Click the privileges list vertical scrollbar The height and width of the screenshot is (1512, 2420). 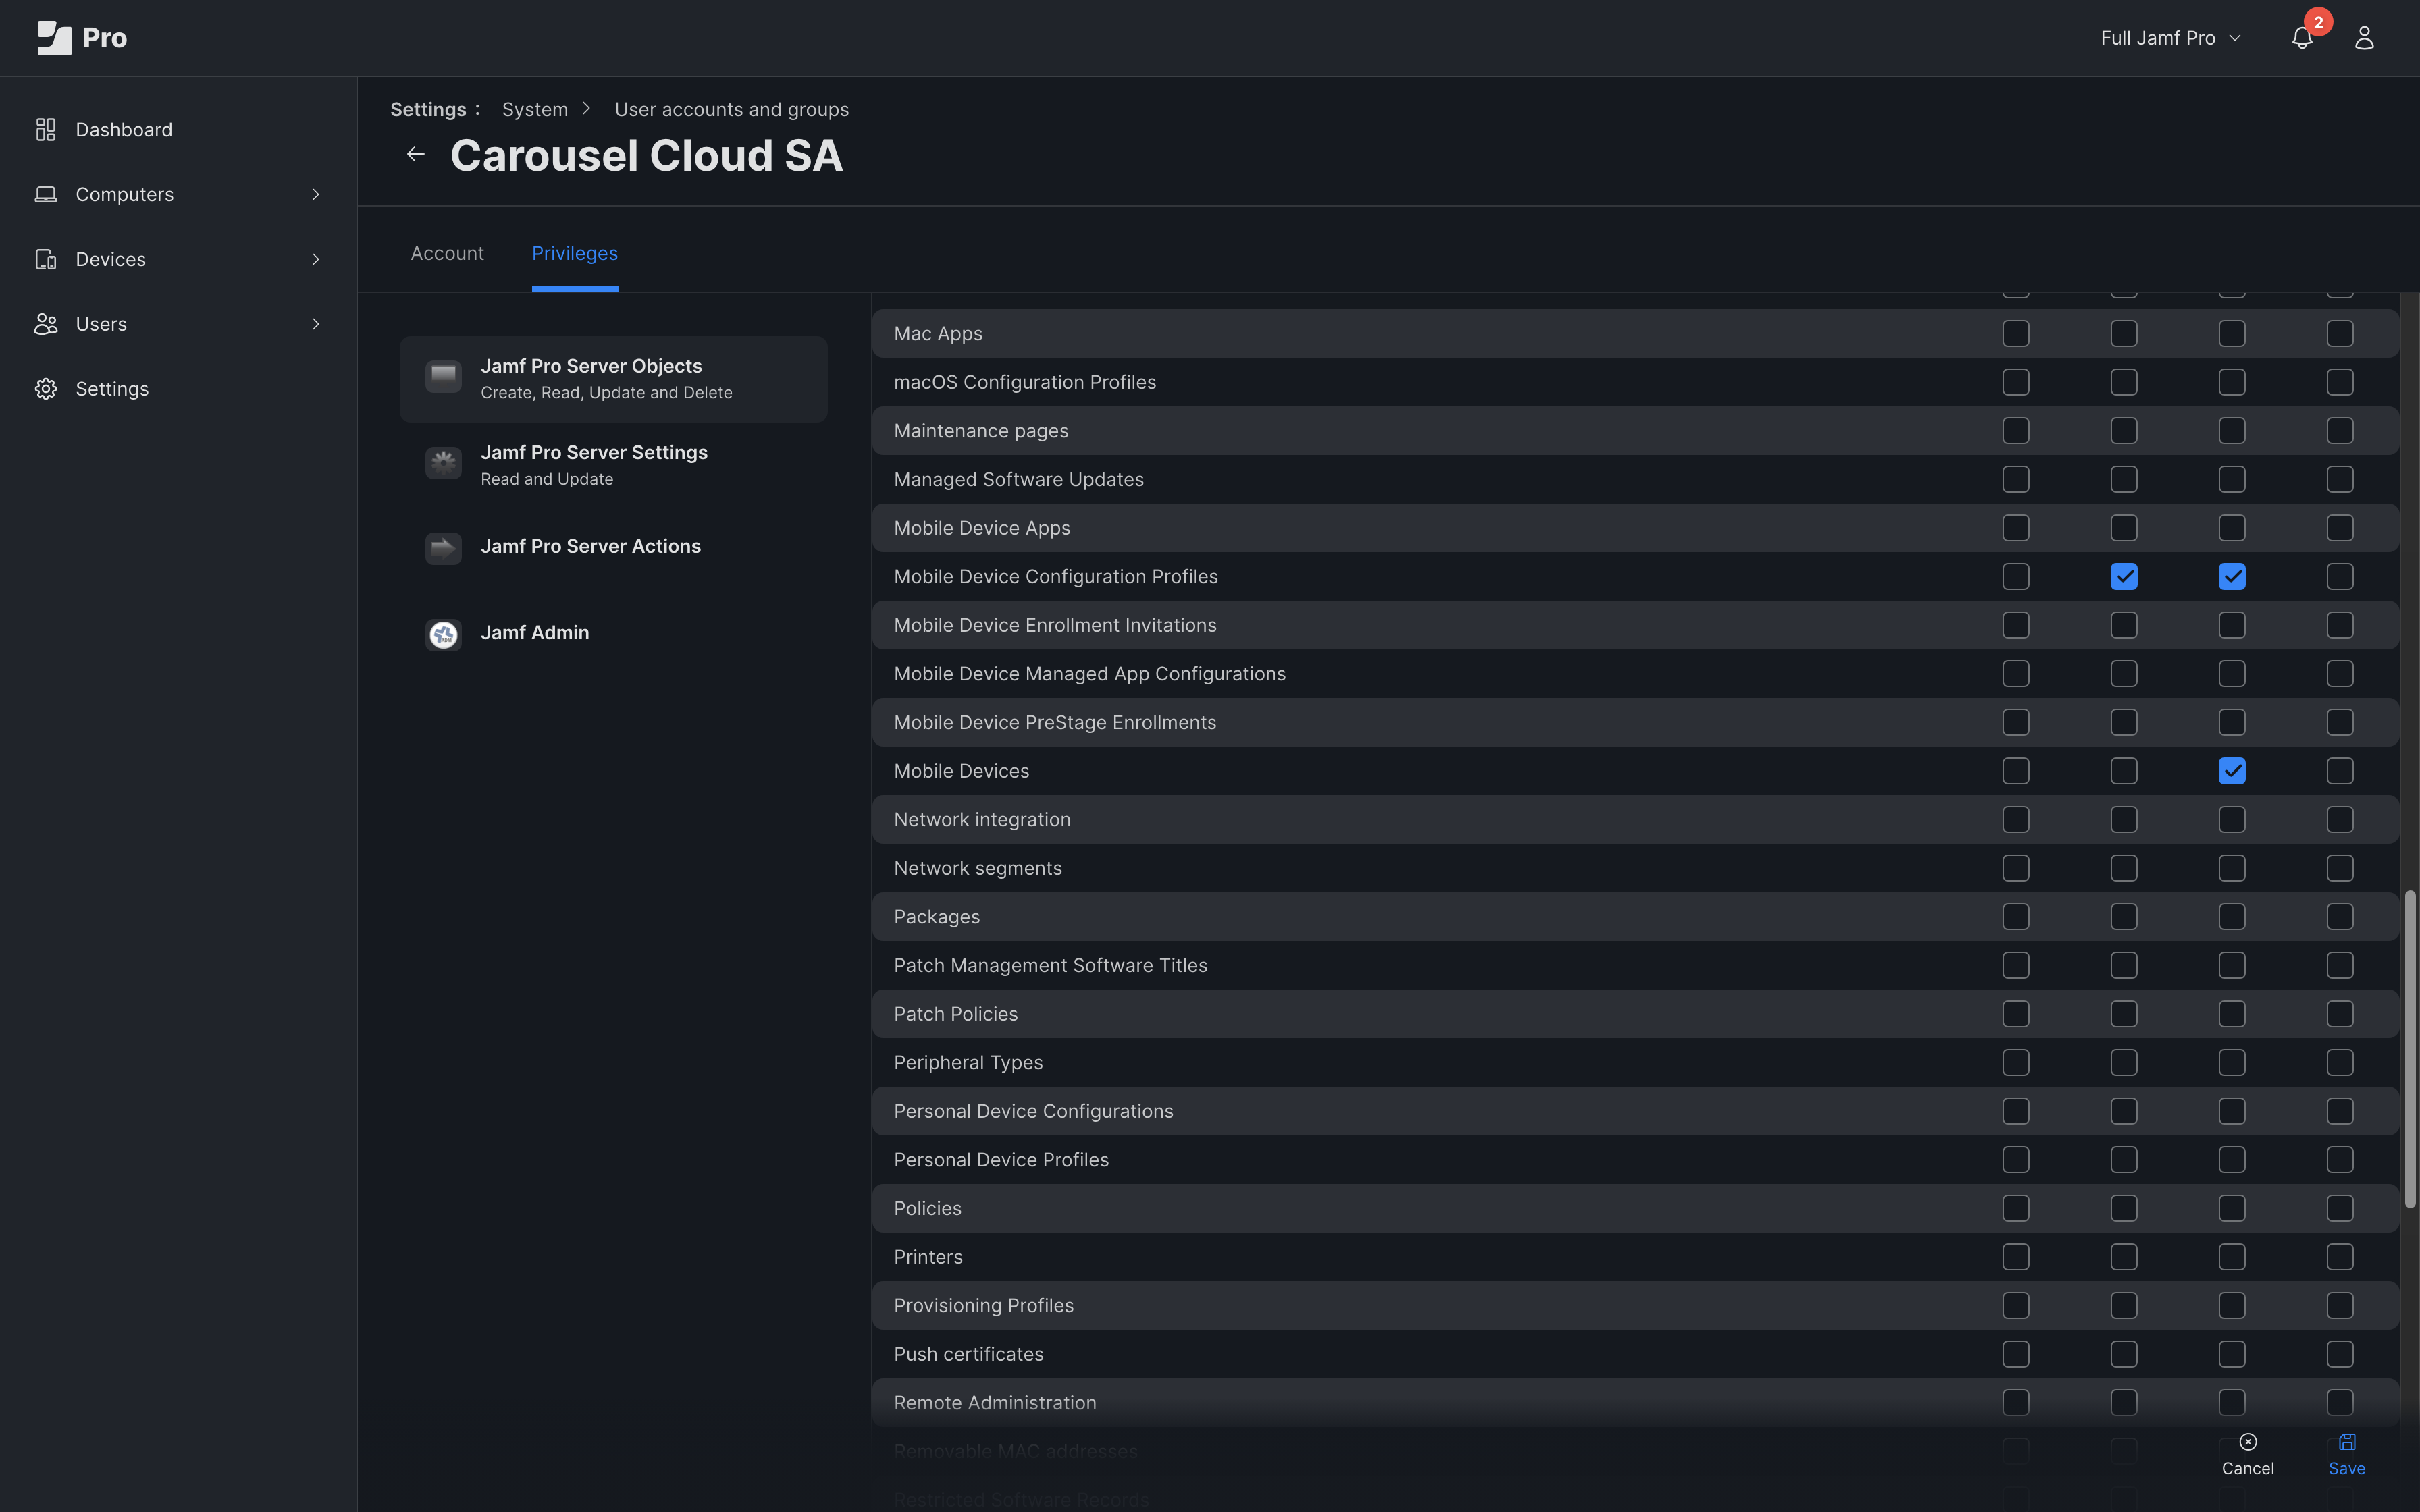[x=2410, y=1049]
